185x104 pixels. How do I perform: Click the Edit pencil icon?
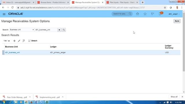click(x=19, y=41)
